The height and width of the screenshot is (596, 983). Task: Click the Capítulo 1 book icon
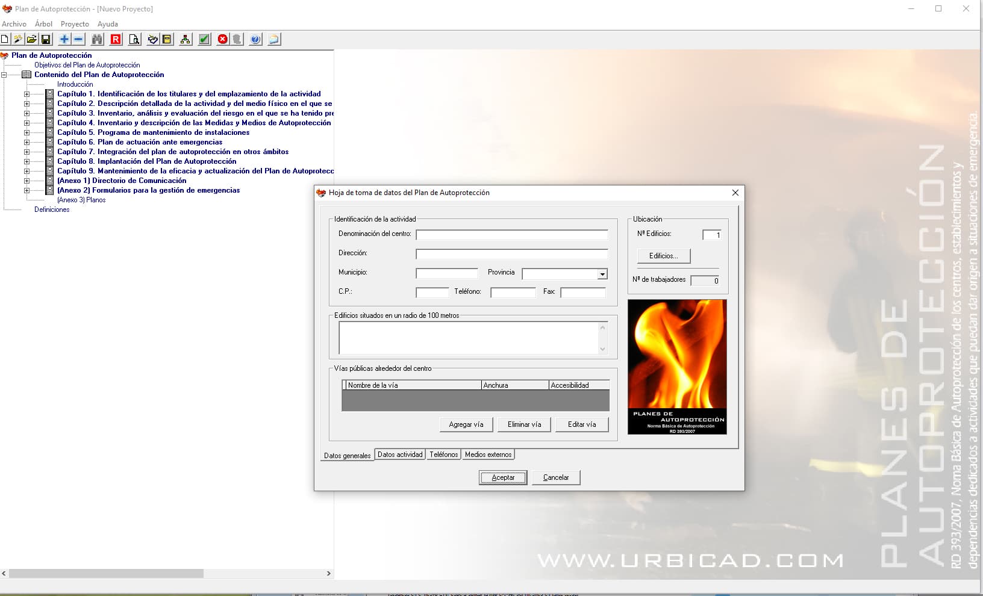click(x=50, y=94)
